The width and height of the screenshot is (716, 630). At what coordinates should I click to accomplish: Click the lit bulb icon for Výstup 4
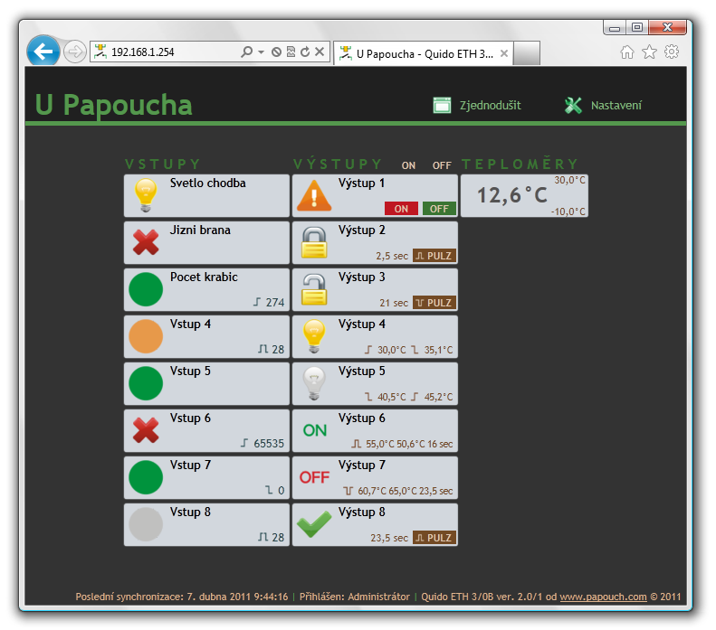[x=314, y=336]
